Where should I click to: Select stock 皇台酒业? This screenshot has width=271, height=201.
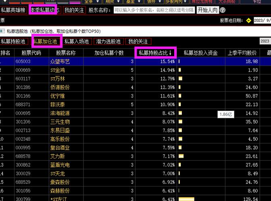point(60,148)
